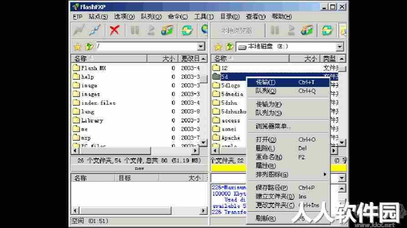Click the left pane Pause icon

134,30
